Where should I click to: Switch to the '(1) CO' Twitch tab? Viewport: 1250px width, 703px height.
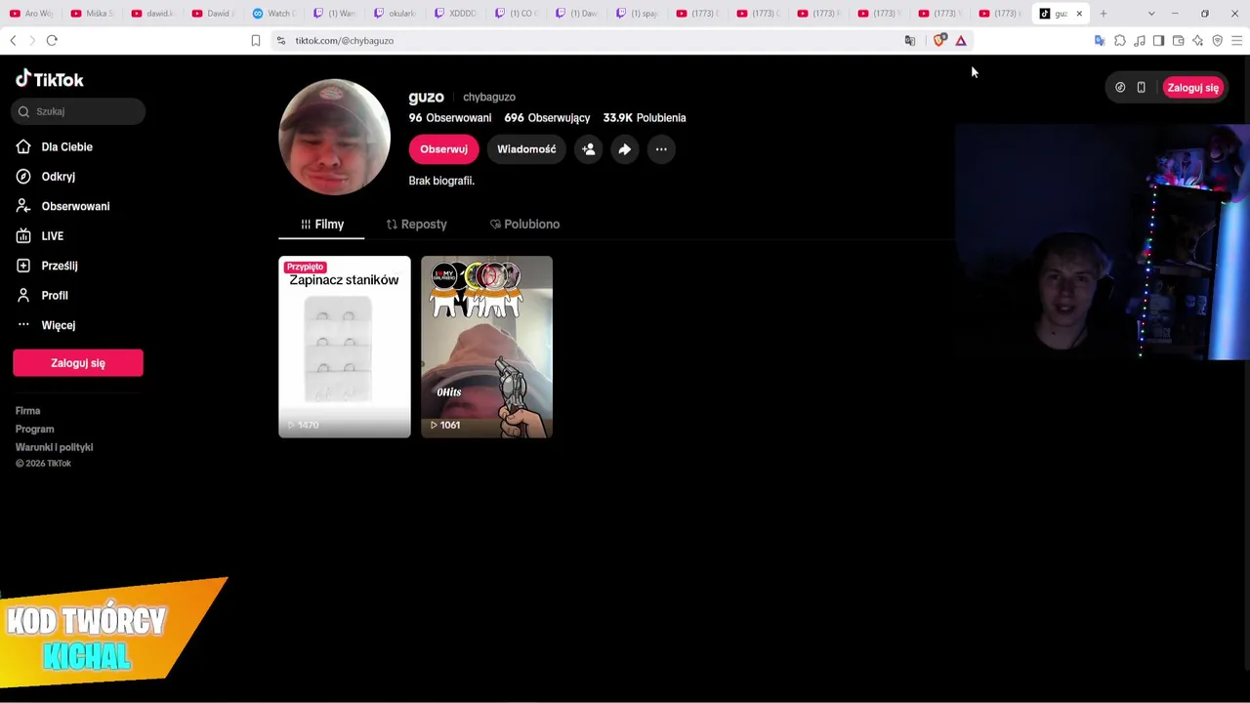[516, 14]
